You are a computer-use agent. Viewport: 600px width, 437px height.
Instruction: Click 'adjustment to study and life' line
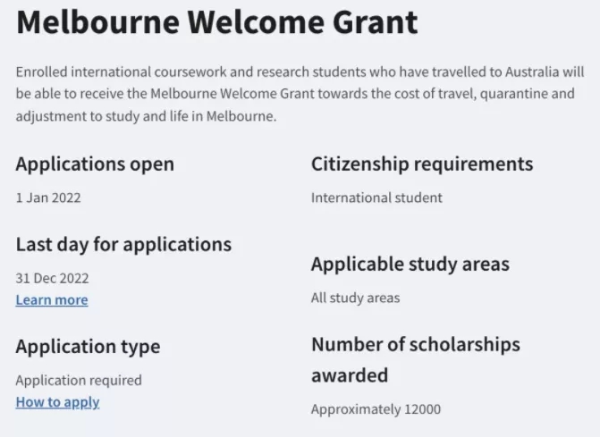[x=102, y=116]
